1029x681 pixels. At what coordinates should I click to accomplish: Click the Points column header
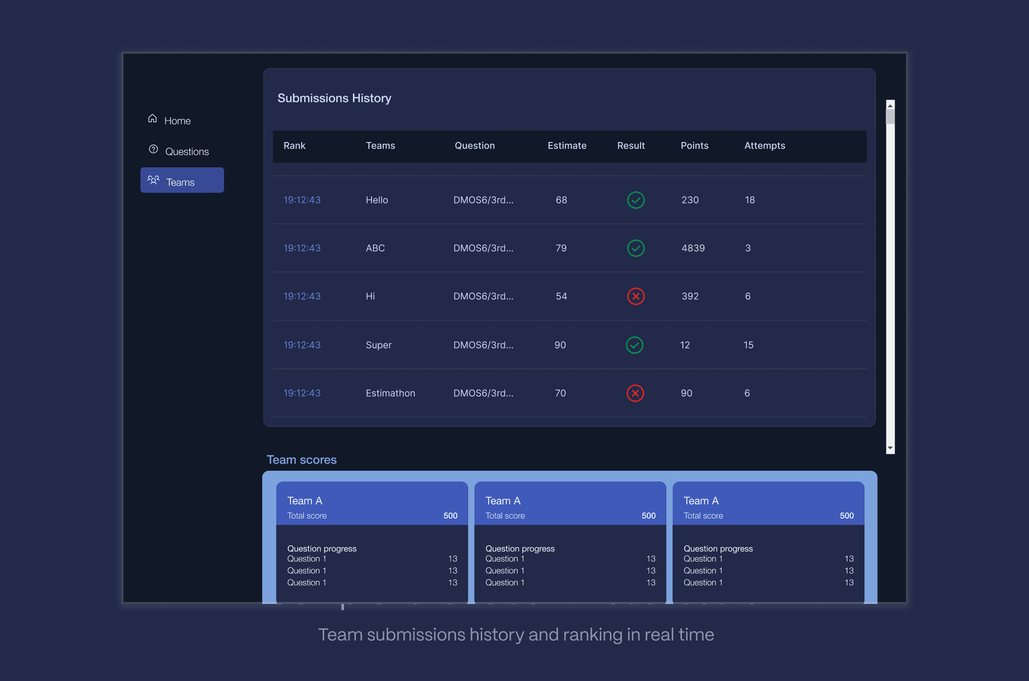pos(694,146)
